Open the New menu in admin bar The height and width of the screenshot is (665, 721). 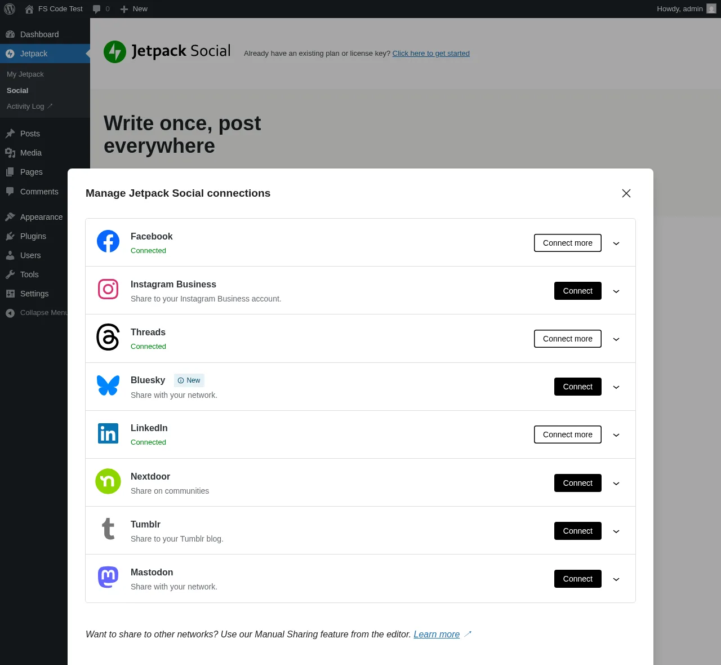tap(133, 9)
